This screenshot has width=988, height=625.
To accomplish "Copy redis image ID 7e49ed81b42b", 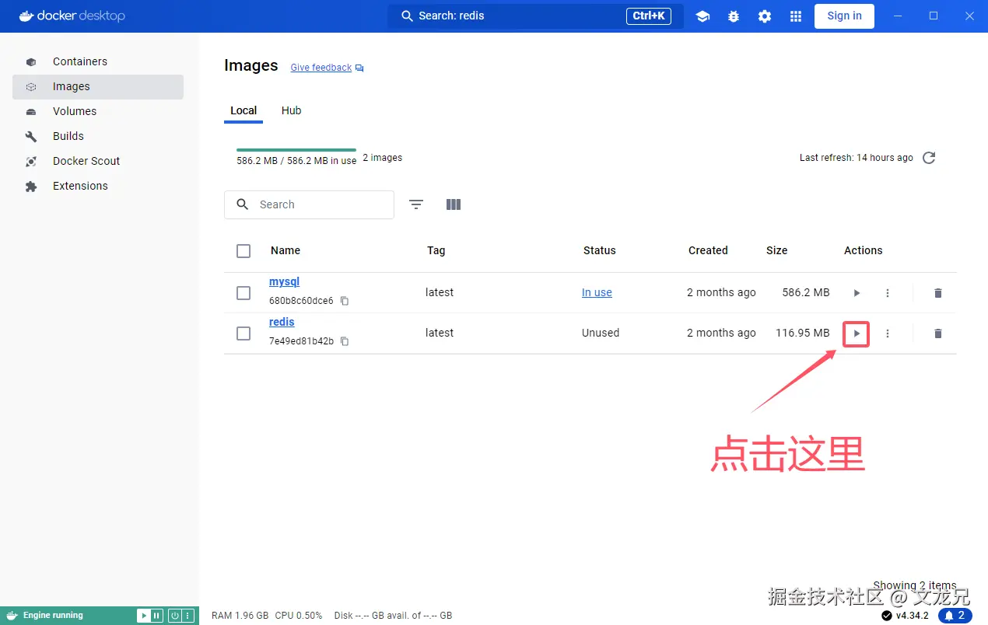I will point(345,341).
